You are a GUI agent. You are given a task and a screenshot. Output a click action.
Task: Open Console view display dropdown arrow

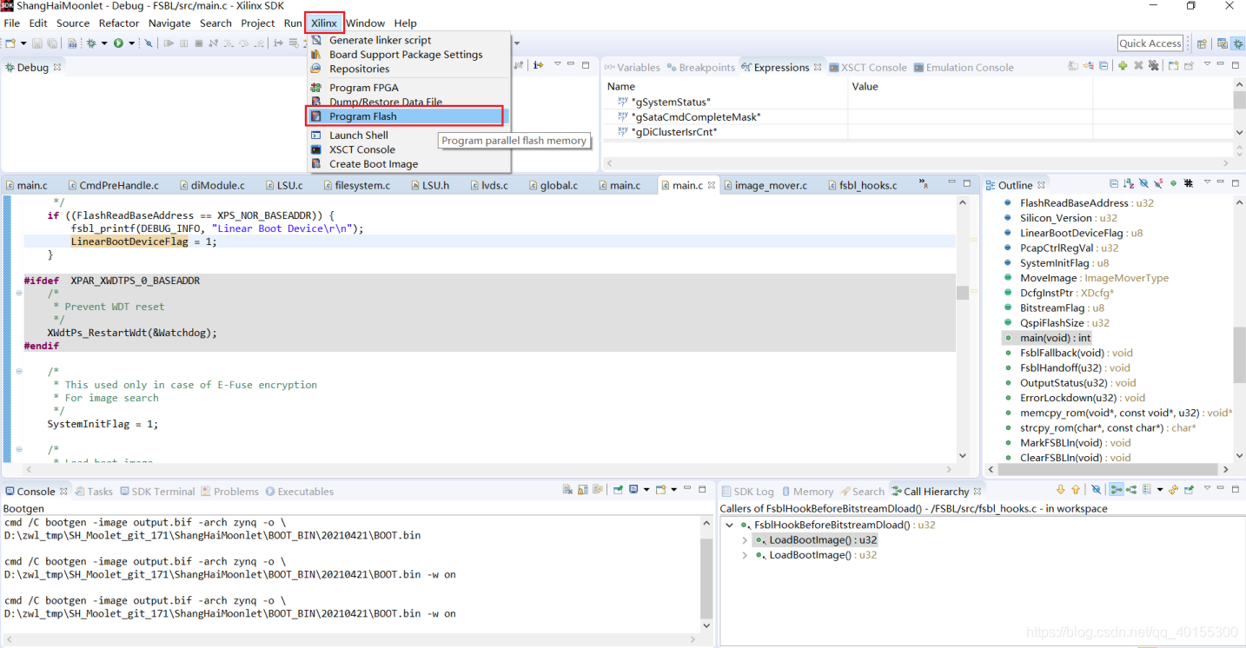[646, 491]
